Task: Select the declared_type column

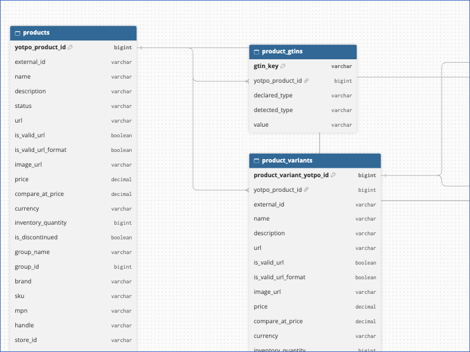Action: (303, 96)
